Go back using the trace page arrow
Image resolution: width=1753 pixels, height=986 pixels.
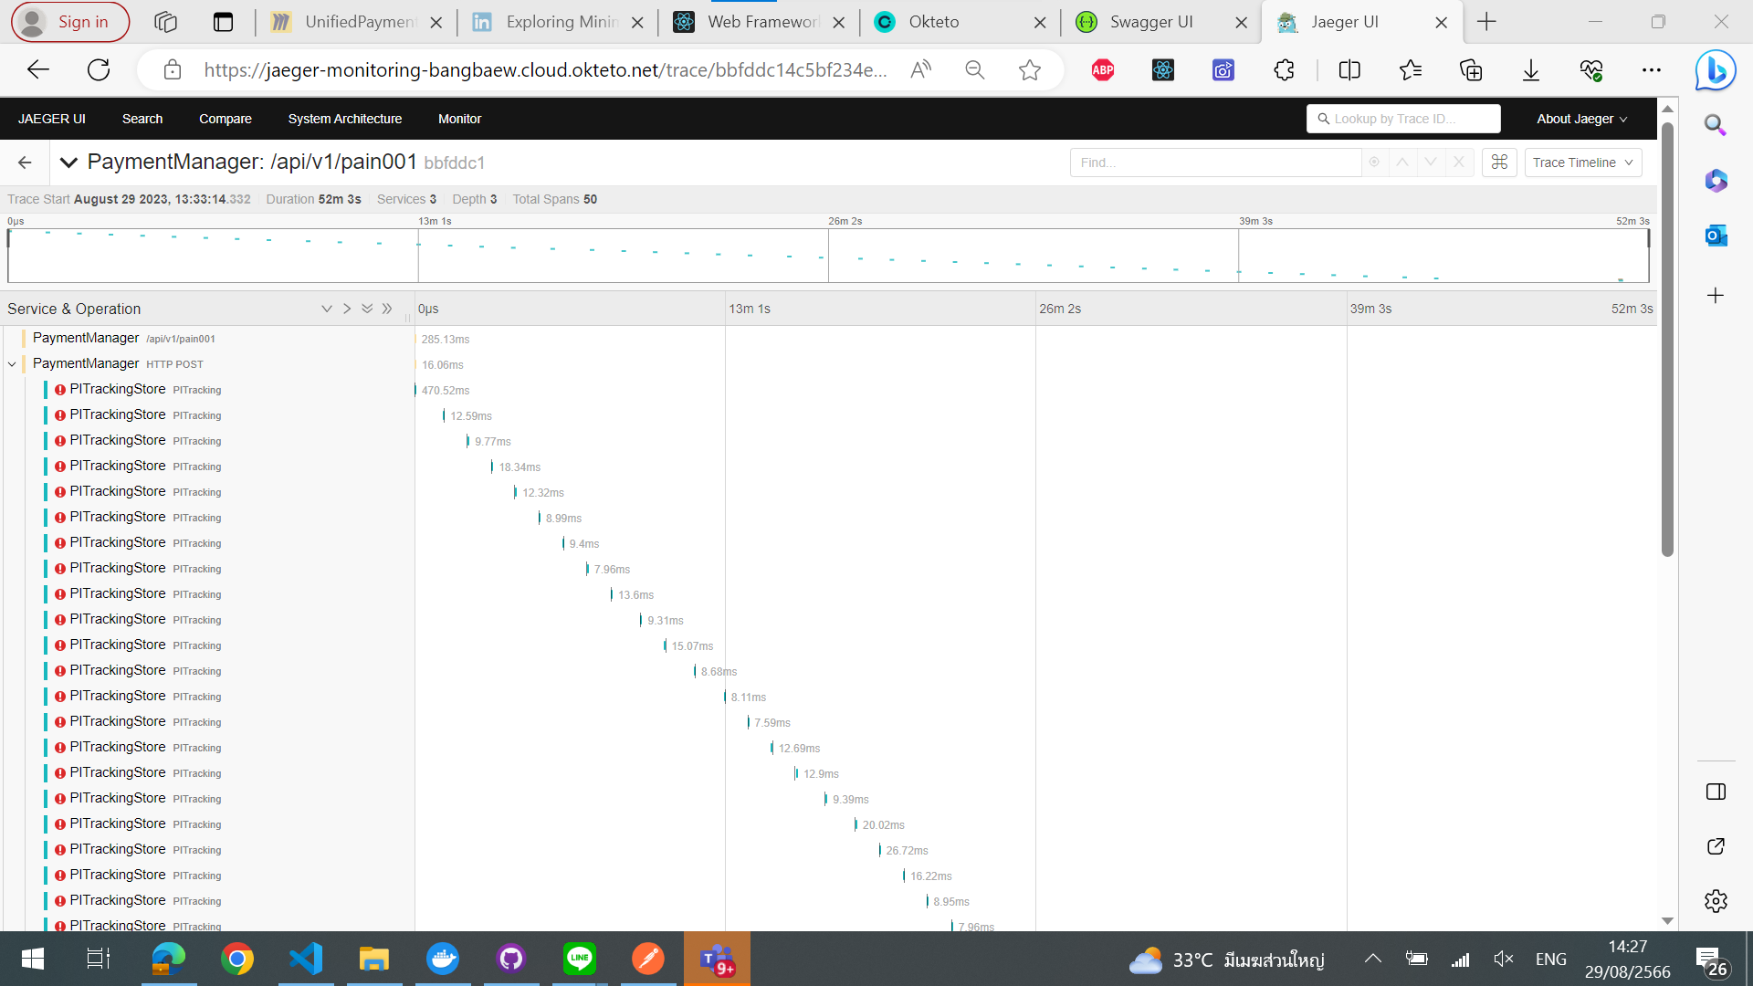pos(25,163)
